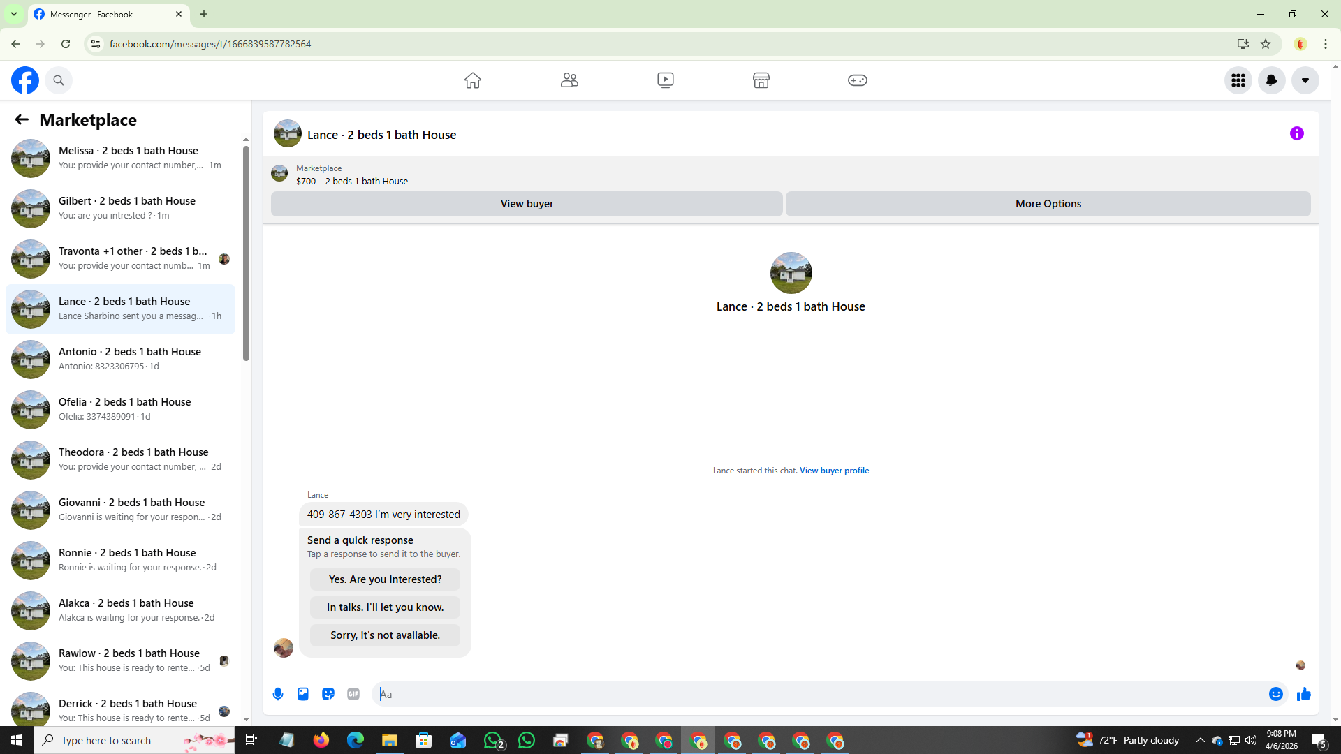Viewport: 1341px width, 754px height.
Task: Open the GIF picker
Action: click(353, 694)
